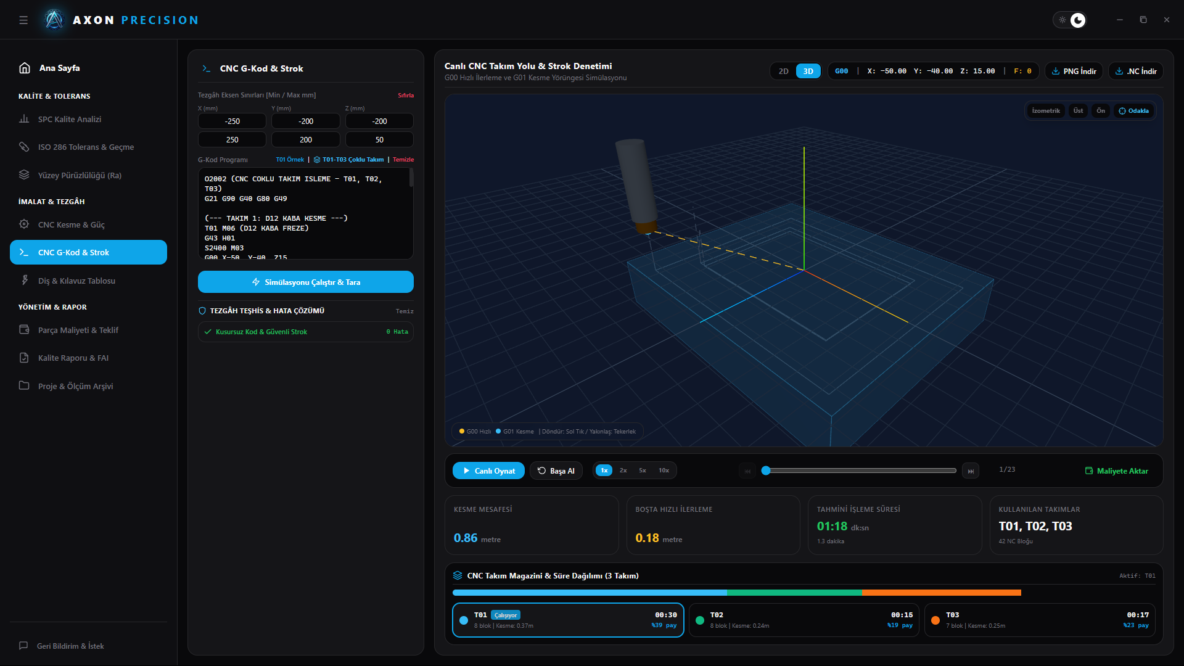This screenshot has height=666, width=1184.
Task: Click Maliyete Aktar export link
Action: click(x=1116, y=471)
